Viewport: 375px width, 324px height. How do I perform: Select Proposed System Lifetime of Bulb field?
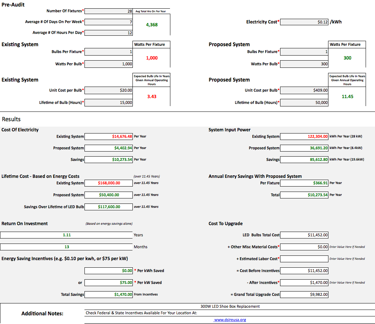coord(304,103)
